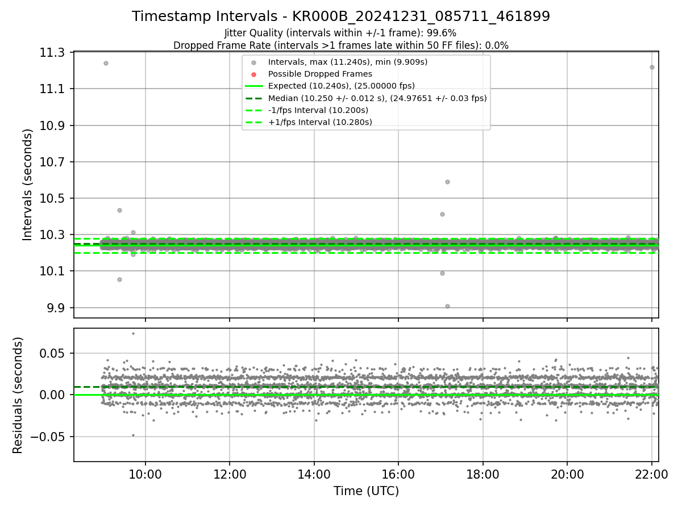
Task: Click legend entry 'Intervals, max (11.240s), min (9.909s)'
Action: pyautogui.click(x=348, y=62)
